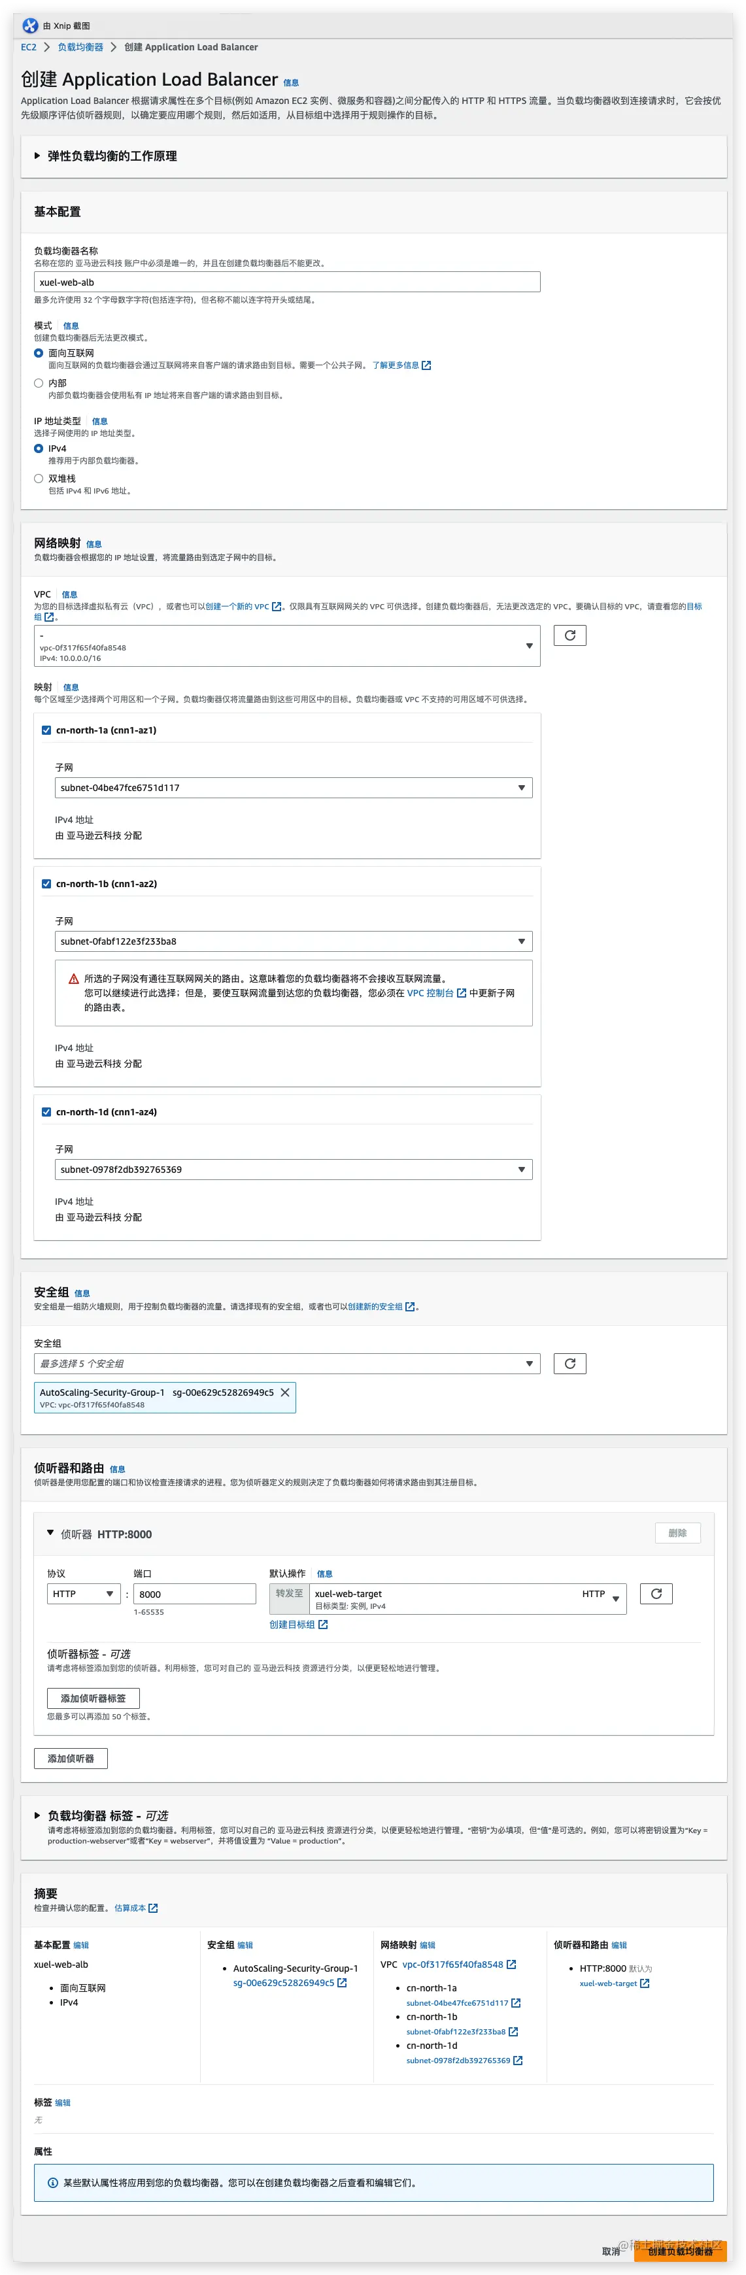Open 信息 link next to 侦听器和路由
Screen dimensions: 746x2275
[x=116, y=1470]
